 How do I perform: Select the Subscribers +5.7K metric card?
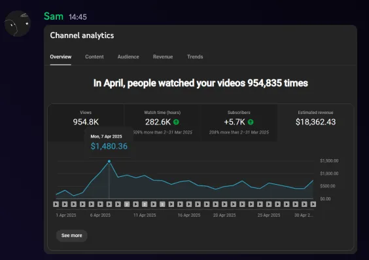pos(239,123)
